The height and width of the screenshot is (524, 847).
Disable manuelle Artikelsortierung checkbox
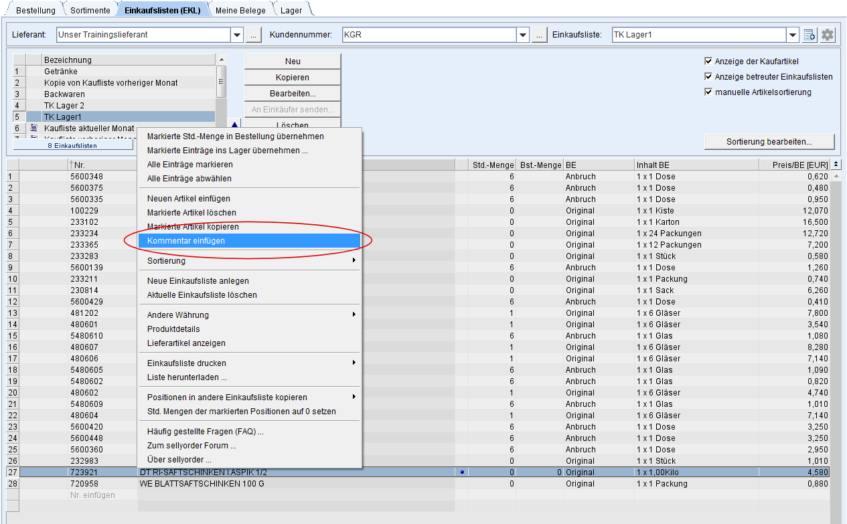pos(708,92)
